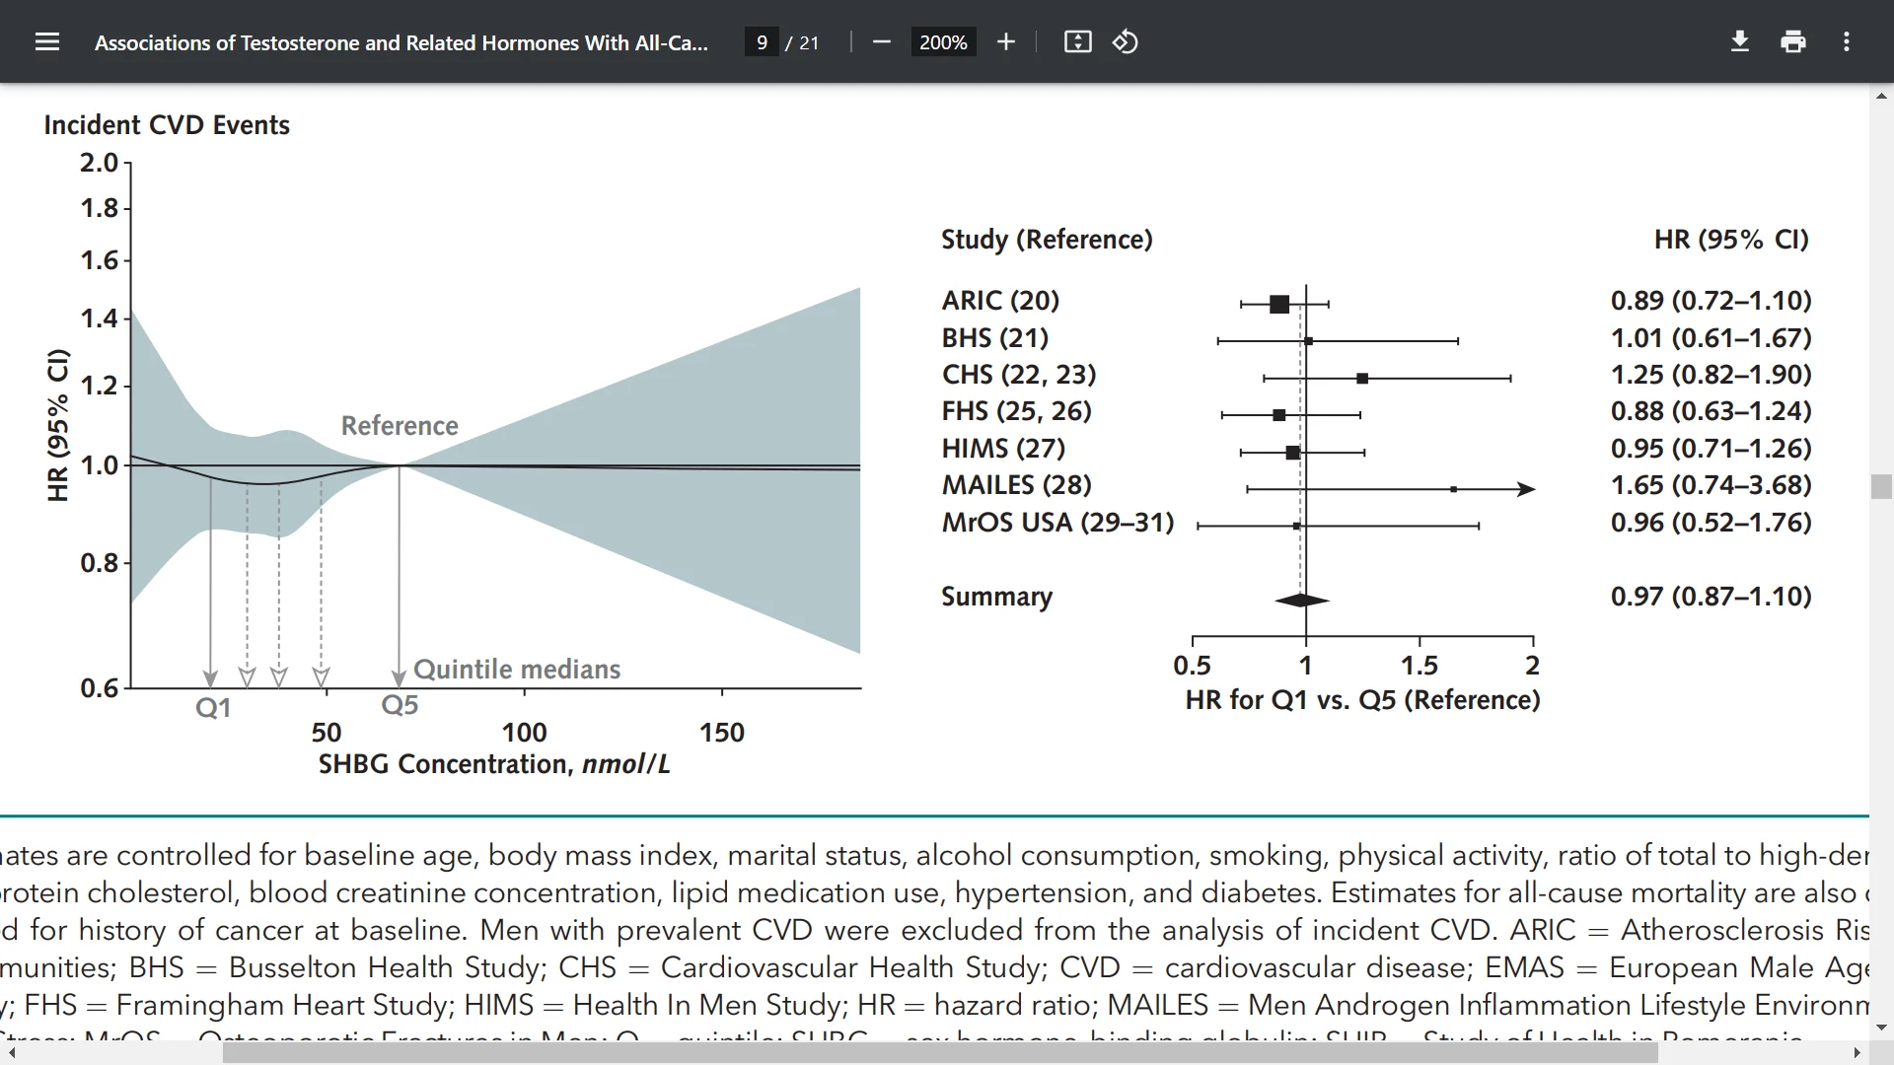The height and width of the screenshot is (1065, 1894).
Task: Click the vertical scrollbar thumb
Action: point(1881,487)
